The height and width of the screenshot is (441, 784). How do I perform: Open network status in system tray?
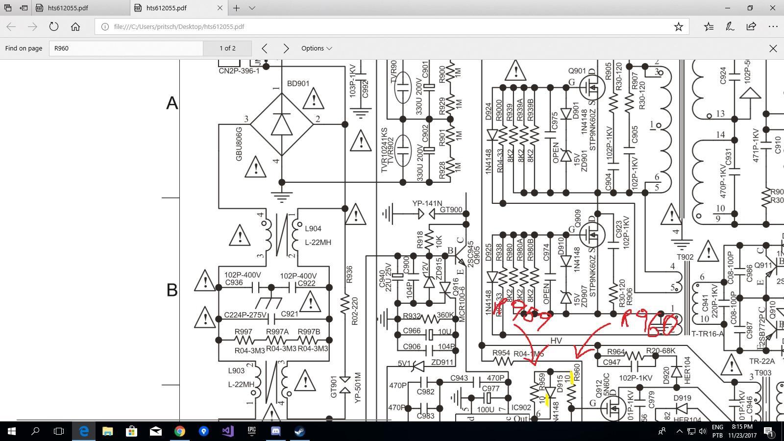click(691, 431)
